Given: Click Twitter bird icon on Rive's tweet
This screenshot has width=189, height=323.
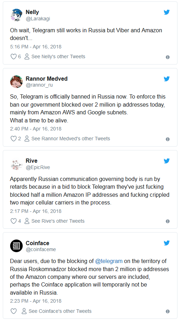Looking at the screenshot, I should 167,161.
